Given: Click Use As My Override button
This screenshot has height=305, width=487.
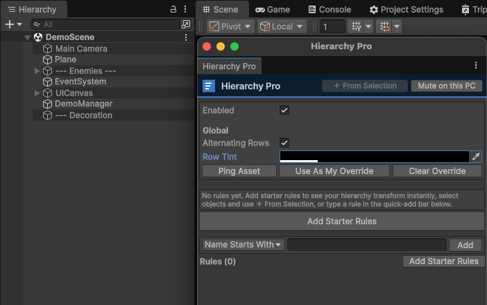Looking at the screenshot, I should [334, 171].
